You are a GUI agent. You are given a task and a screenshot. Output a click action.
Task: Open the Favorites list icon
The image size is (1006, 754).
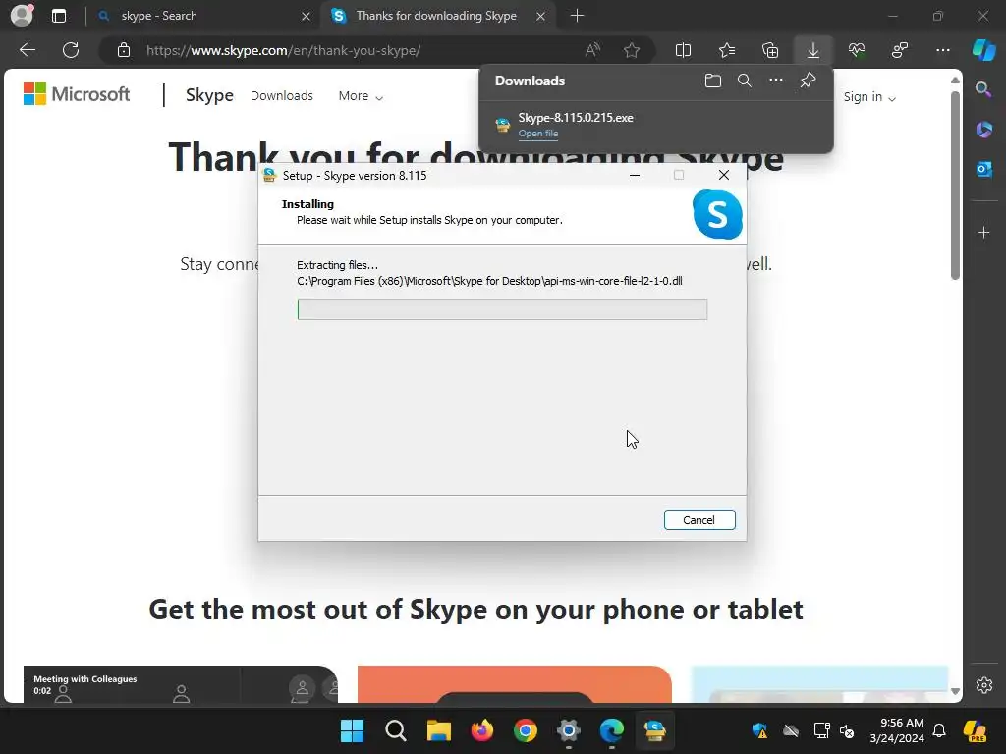pyautogui.click(x=726, y=50)
